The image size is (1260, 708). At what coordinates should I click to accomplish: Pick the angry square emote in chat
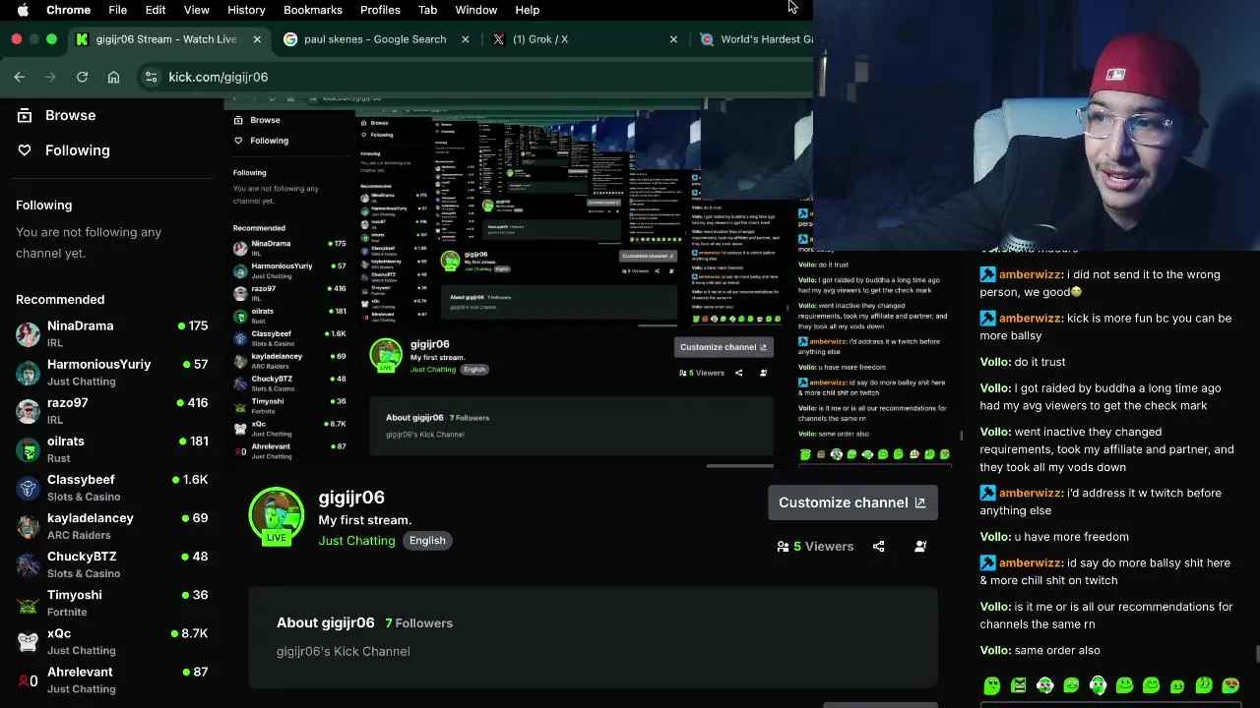point(1018,685)
